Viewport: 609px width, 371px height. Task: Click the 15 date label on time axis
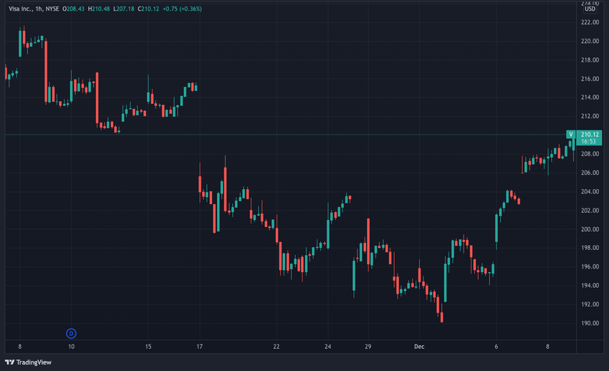point(148,347)
